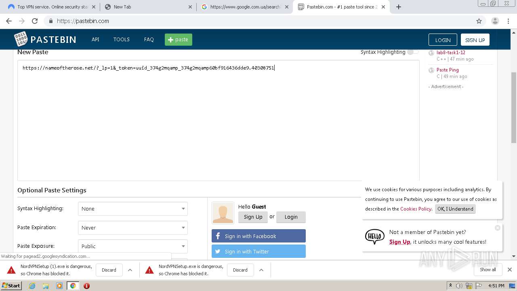
Task: Click the Pastebin logo icon
Action: (21, 39)
